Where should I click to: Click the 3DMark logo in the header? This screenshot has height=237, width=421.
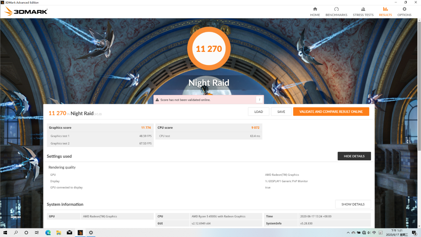click(x=26, y=11)
